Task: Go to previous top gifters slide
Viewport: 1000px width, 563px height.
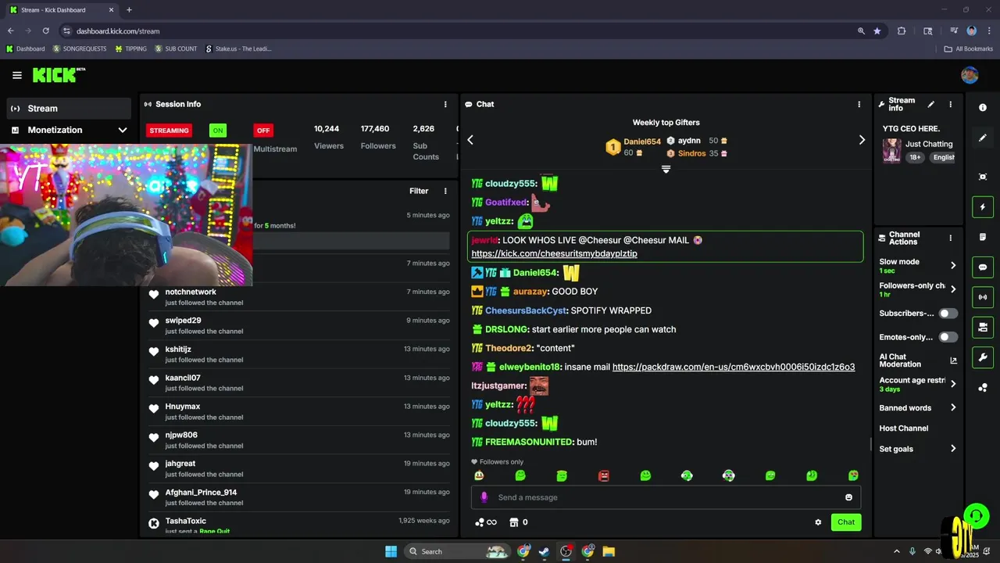Action: 470,140
